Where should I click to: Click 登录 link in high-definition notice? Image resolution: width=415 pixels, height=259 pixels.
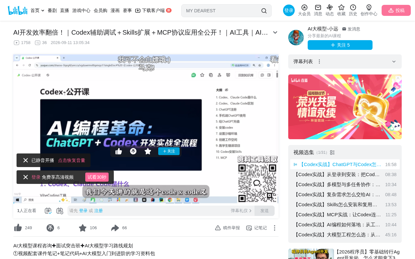click(36, 177)
